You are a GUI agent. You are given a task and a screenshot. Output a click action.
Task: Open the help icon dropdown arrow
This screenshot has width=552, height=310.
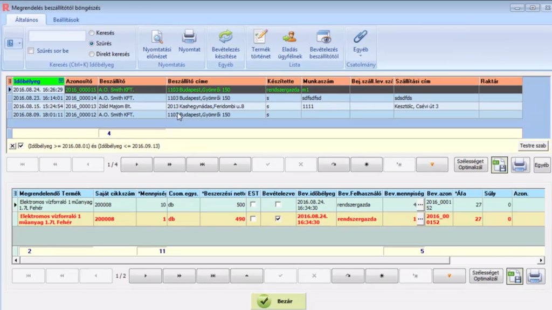20,43
